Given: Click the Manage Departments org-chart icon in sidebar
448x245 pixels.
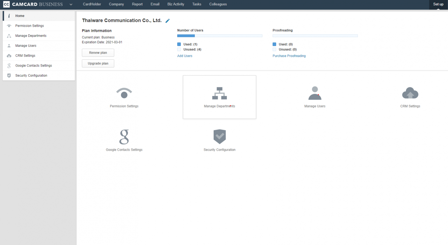Looking at the screenshot, I should (9, 36).
